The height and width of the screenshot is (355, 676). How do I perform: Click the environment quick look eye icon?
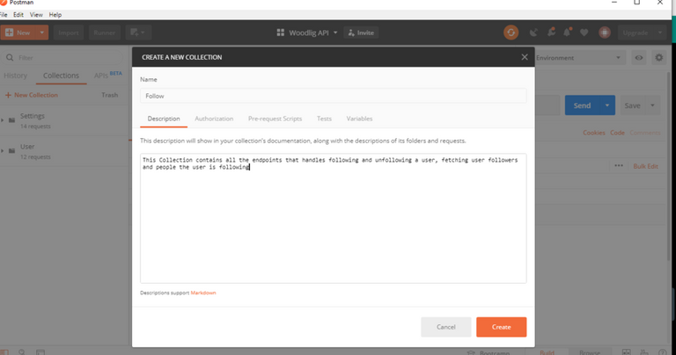click(638, 58)
